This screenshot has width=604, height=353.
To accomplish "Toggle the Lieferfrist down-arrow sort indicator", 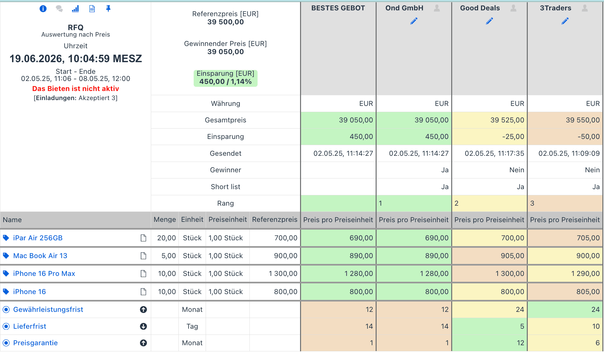I will [143, 326].
